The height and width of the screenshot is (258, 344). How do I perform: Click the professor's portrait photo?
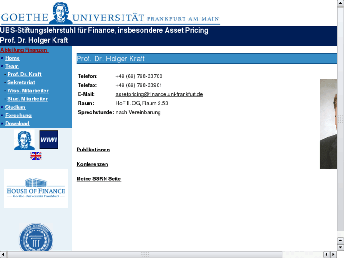pyautogui.click(x=328, y=124)
